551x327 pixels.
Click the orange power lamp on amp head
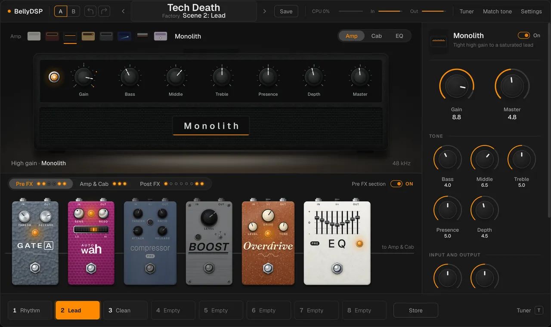pyautogui.click(x=54, y=77)
